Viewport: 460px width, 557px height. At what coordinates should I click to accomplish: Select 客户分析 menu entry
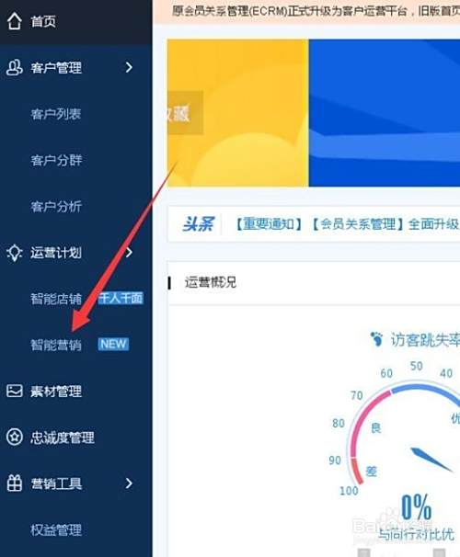pos(56,207)
